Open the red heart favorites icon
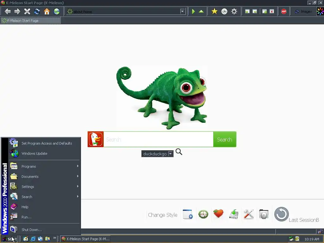 click(218, 214)
